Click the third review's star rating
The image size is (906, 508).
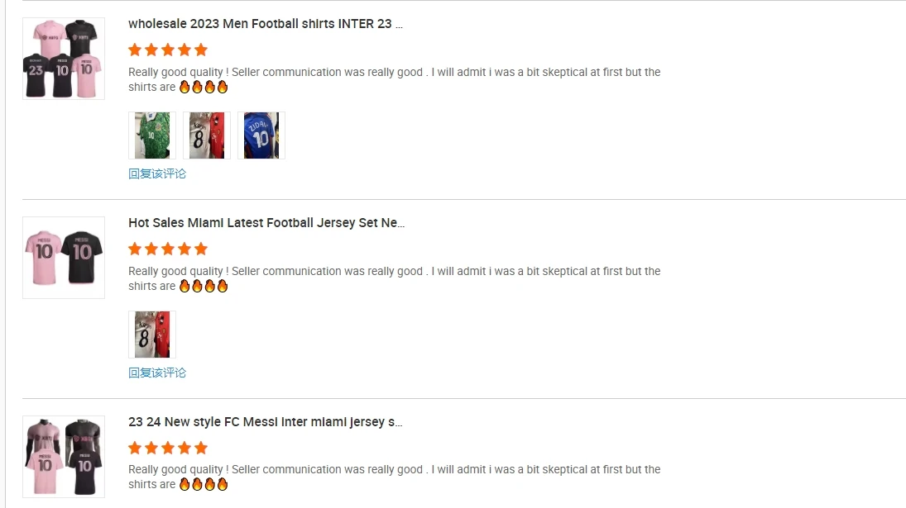pos(168,448)
